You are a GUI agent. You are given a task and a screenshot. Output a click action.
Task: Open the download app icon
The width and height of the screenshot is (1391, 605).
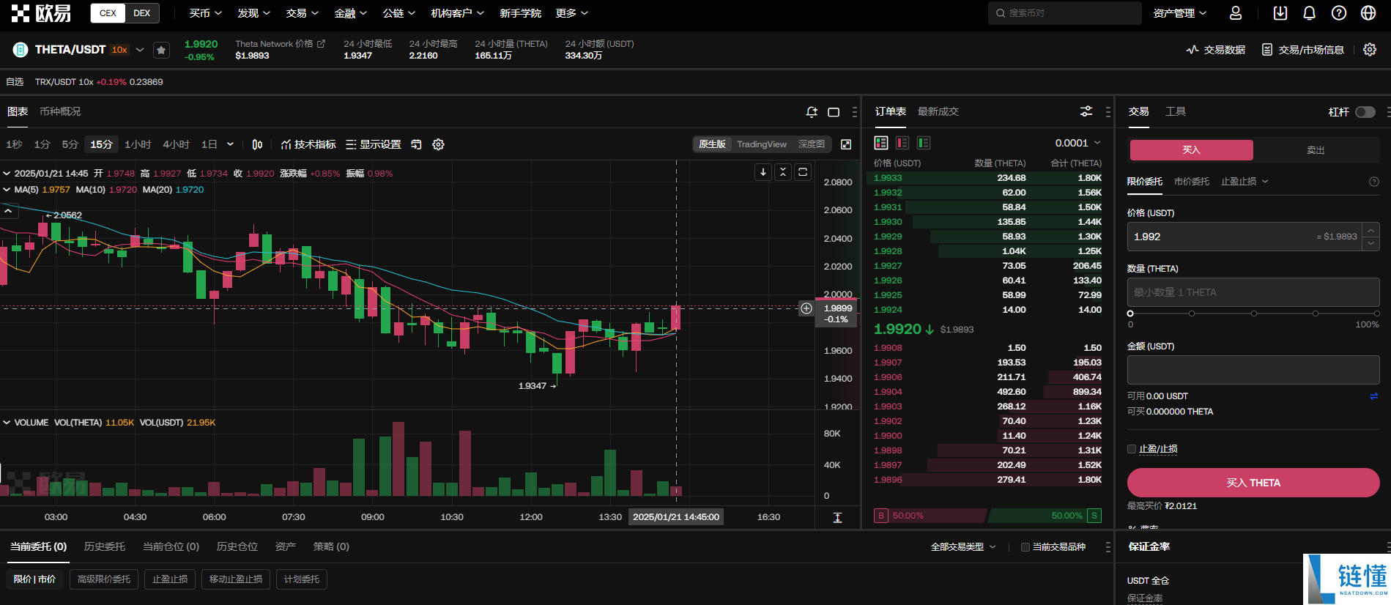(1280, 13)
